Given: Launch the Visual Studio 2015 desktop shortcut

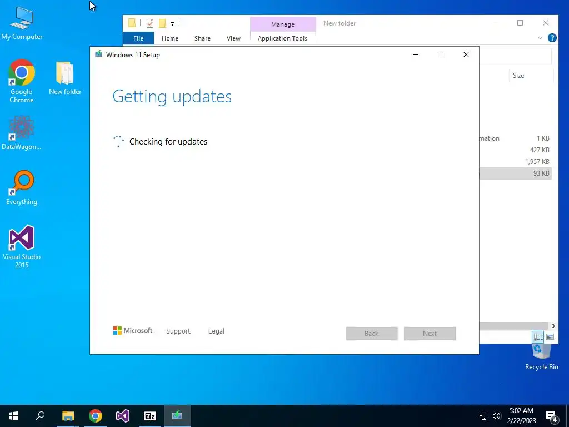Looking at the screenshot, I should point(22,246).
